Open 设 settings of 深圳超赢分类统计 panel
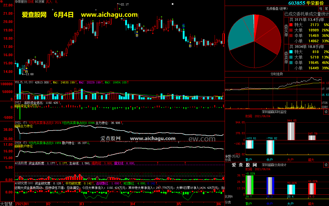 pyautogui.click(x=326, y=165)
